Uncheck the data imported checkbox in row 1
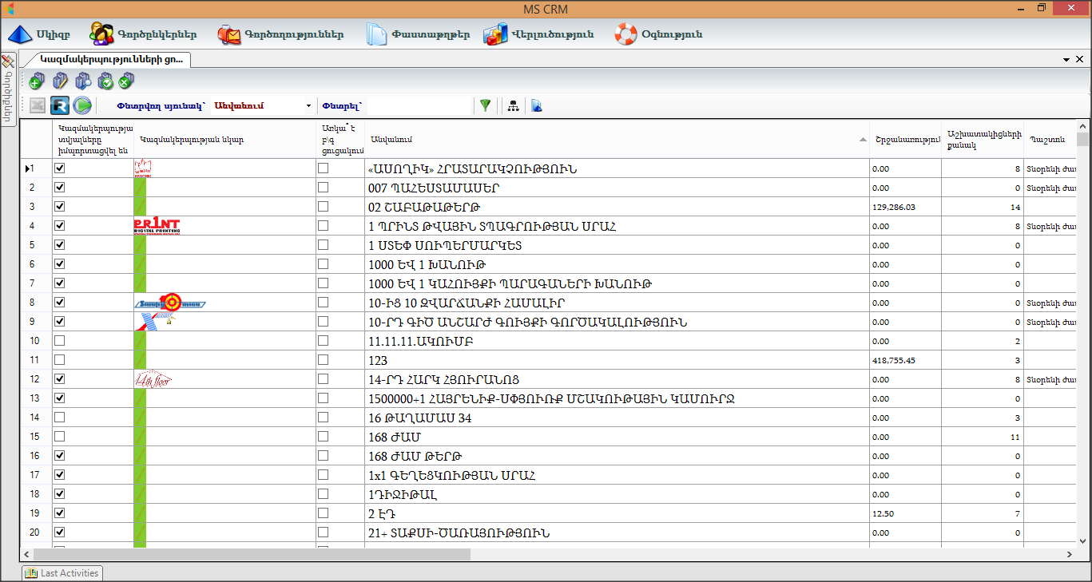The width and height of the screenshot is (1092, 582). click(60, 168)
